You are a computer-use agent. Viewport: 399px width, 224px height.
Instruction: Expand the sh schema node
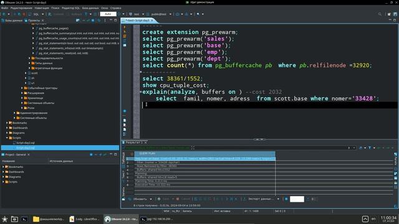pos(26,78)
